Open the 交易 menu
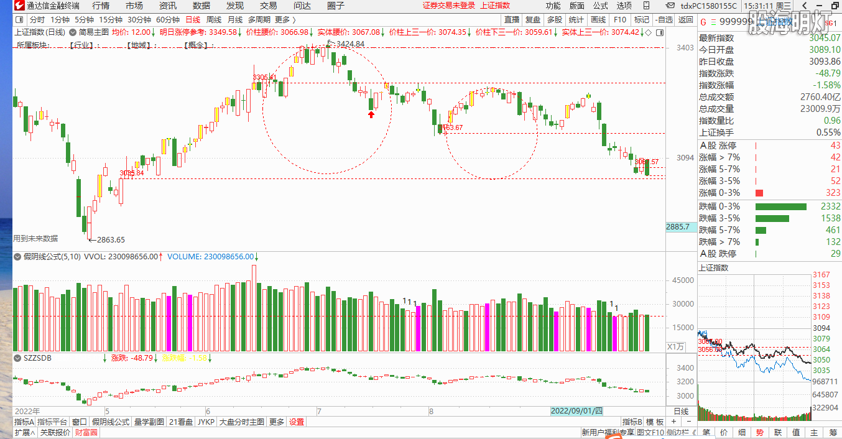The width and height of the screenshot is (842, 439). click(269, 6)
